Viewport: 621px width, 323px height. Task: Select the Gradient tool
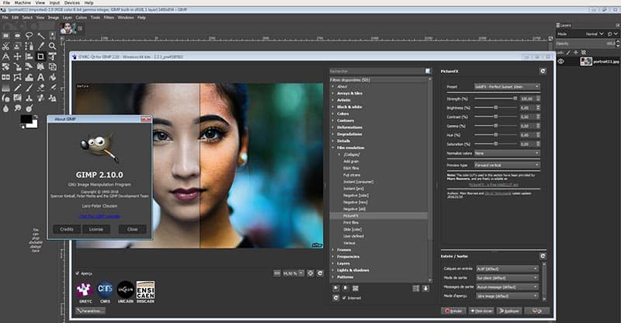click(x=5, y=88)
